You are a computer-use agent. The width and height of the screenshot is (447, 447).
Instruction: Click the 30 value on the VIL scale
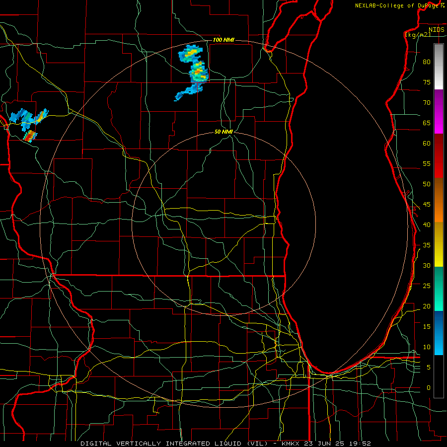point(427,266)
